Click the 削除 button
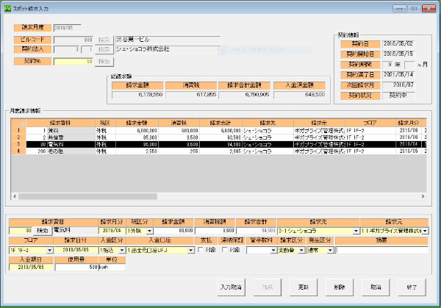 340,287
